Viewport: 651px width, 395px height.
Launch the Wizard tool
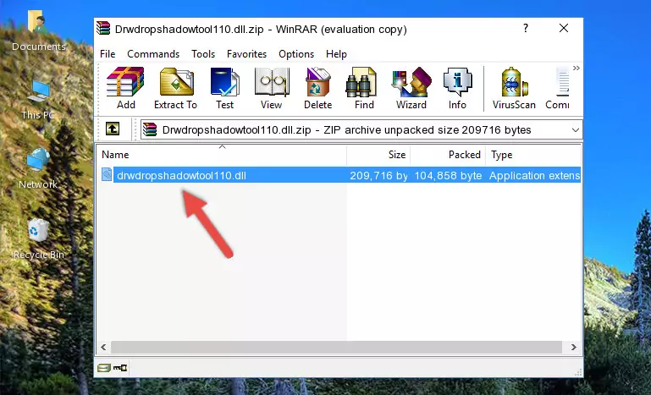(x=411, y=88)
